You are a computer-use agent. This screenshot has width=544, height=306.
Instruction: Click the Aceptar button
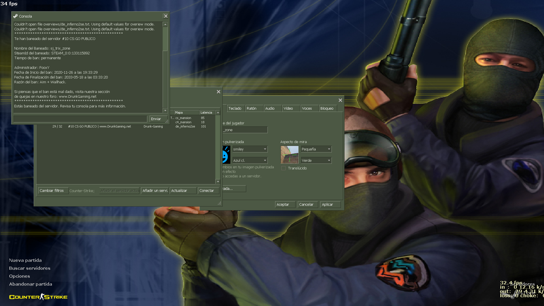tap(285, 205)
